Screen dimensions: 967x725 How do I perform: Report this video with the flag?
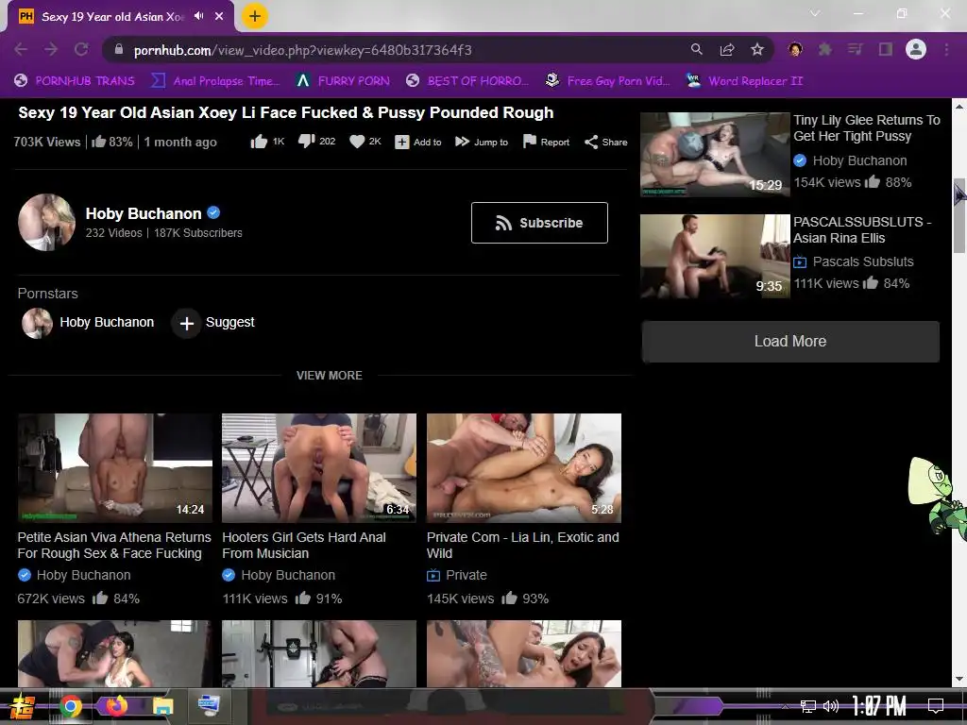pos(546,143)
